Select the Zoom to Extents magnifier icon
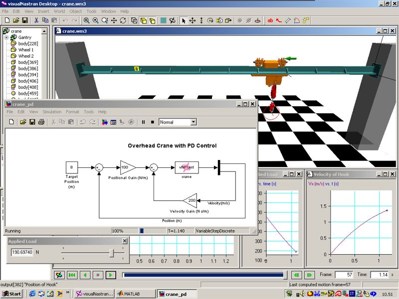This screenshot has width=399, height=299. (86, 20)
